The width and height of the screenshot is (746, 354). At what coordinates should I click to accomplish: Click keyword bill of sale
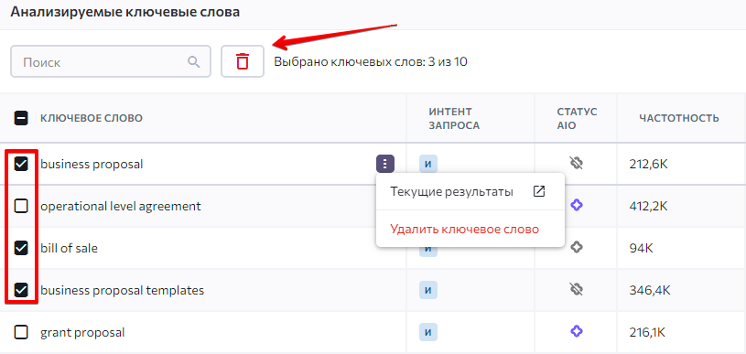point(69,248)
